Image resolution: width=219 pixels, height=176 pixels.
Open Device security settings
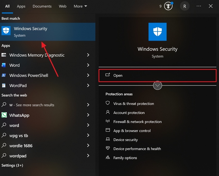pos(125,140)
